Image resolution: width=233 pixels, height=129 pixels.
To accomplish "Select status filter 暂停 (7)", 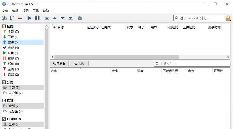I will (x=23, y=58).
